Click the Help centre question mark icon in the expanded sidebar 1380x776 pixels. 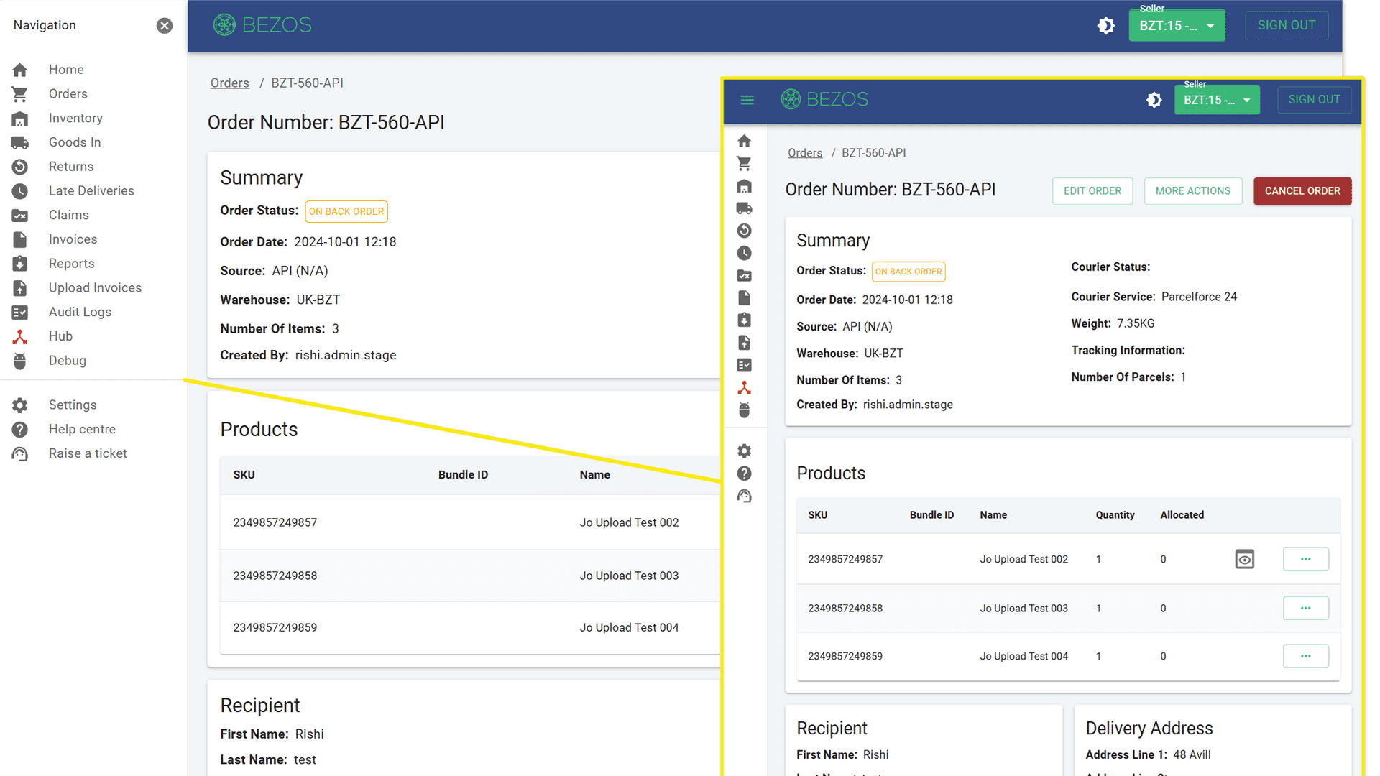20,430
